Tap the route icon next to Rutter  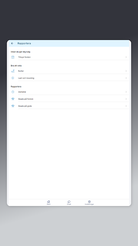click(x=13, y=71)
